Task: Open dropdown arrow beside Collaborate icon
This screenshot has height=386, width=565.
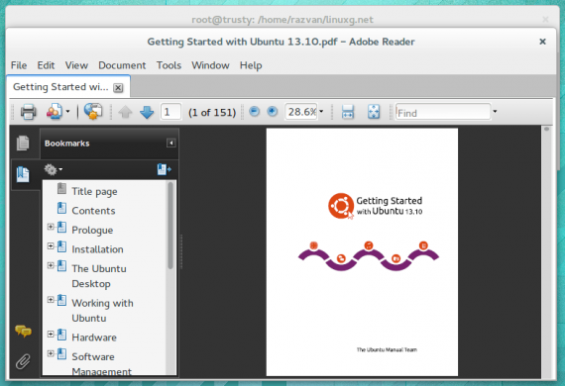Action: click(67, 112)
